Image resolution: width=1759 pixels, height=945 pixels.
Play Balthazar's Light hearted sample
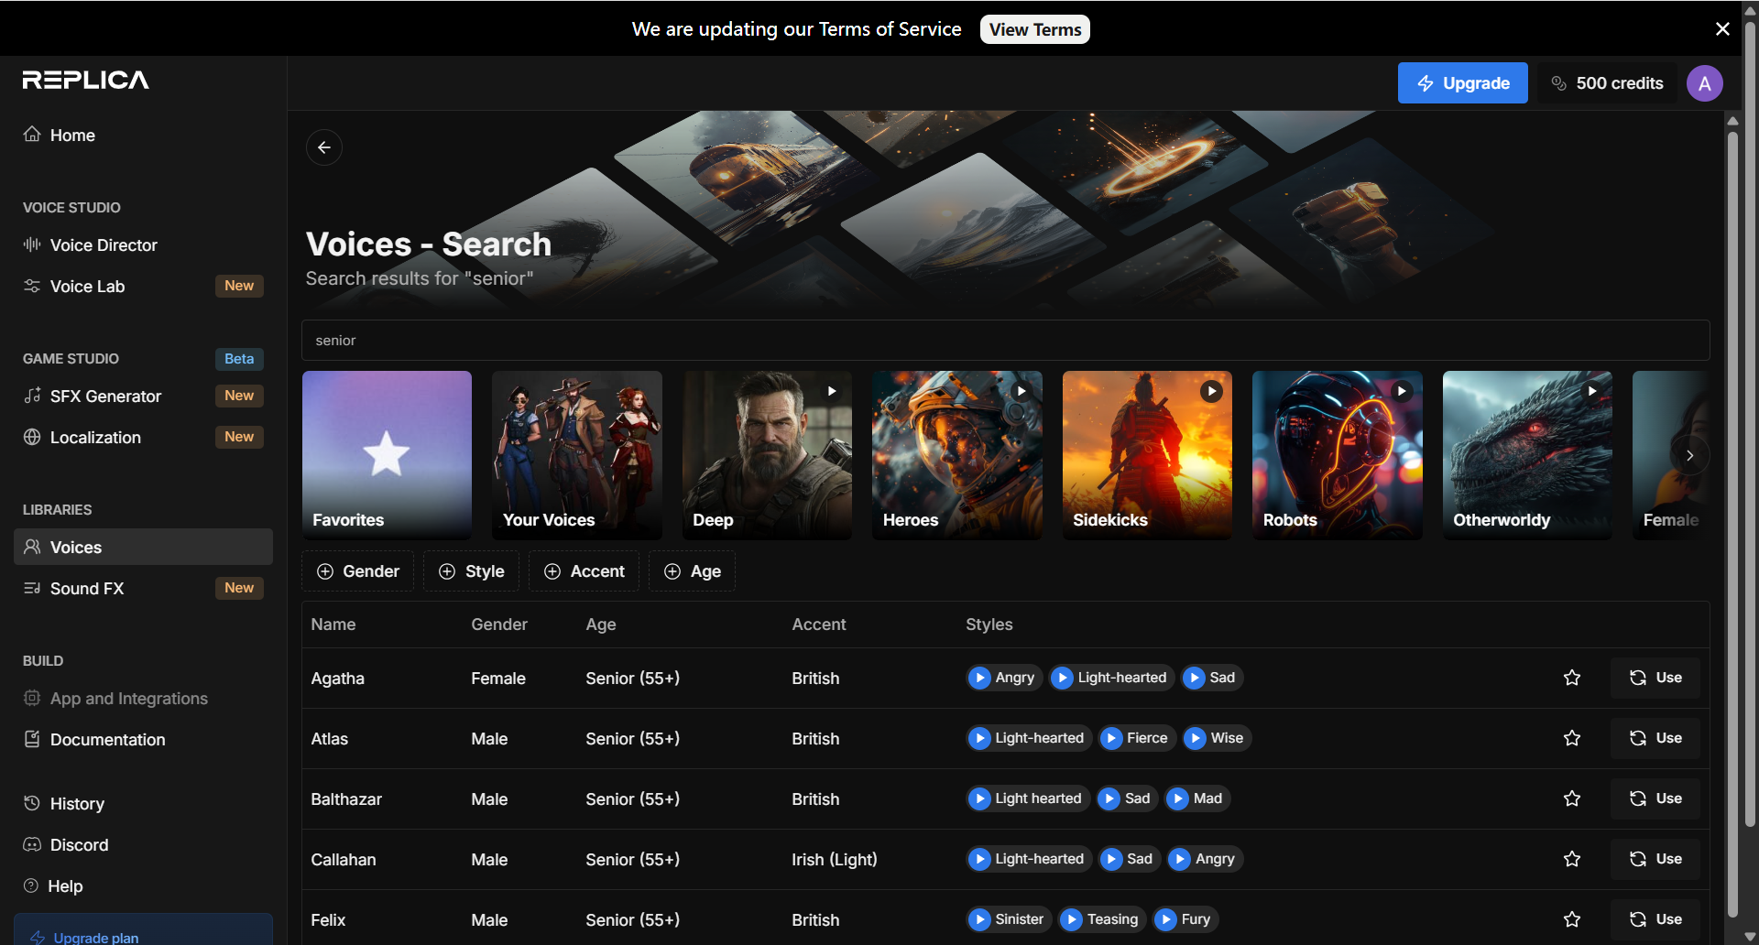coord(979,798)
